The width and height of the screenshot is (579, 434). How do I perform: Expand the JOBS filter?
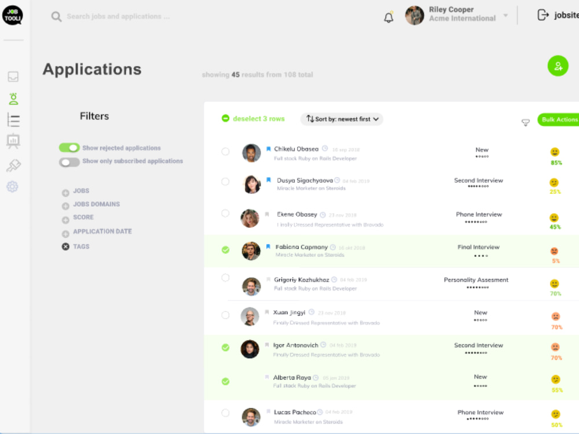point(65,193)
